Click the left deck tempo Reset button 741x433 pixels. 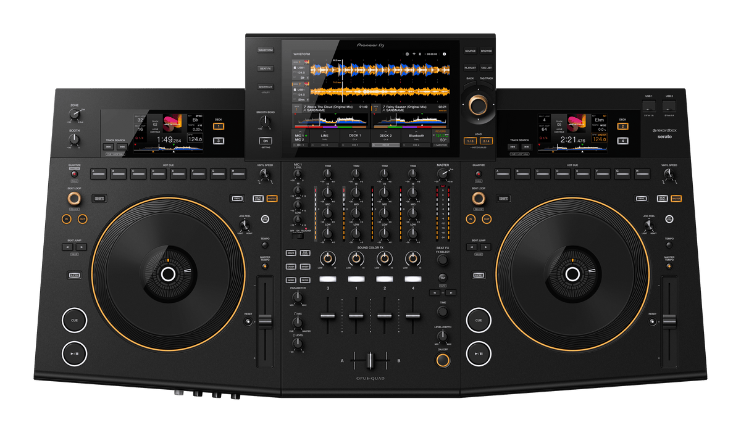(x=249, y=322)
